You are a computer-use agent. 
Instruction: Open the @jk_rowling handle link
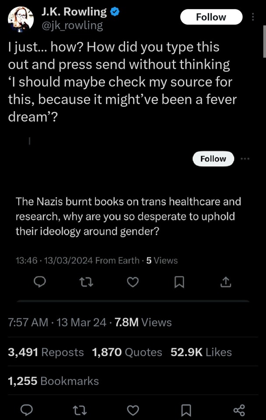[x=72, y=25]
